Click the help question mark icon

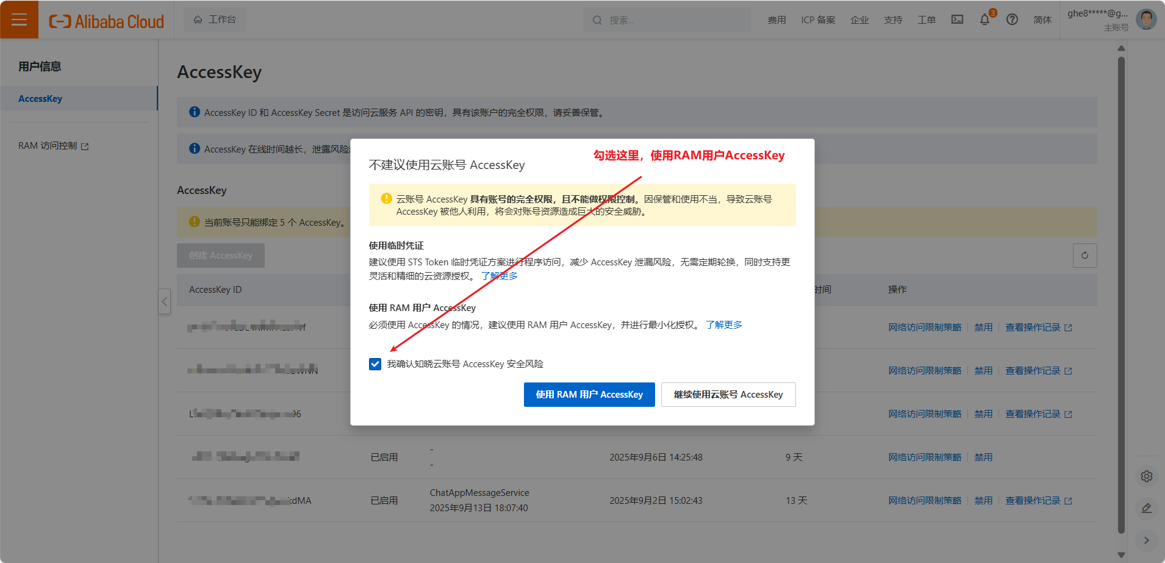point(1012,20)
